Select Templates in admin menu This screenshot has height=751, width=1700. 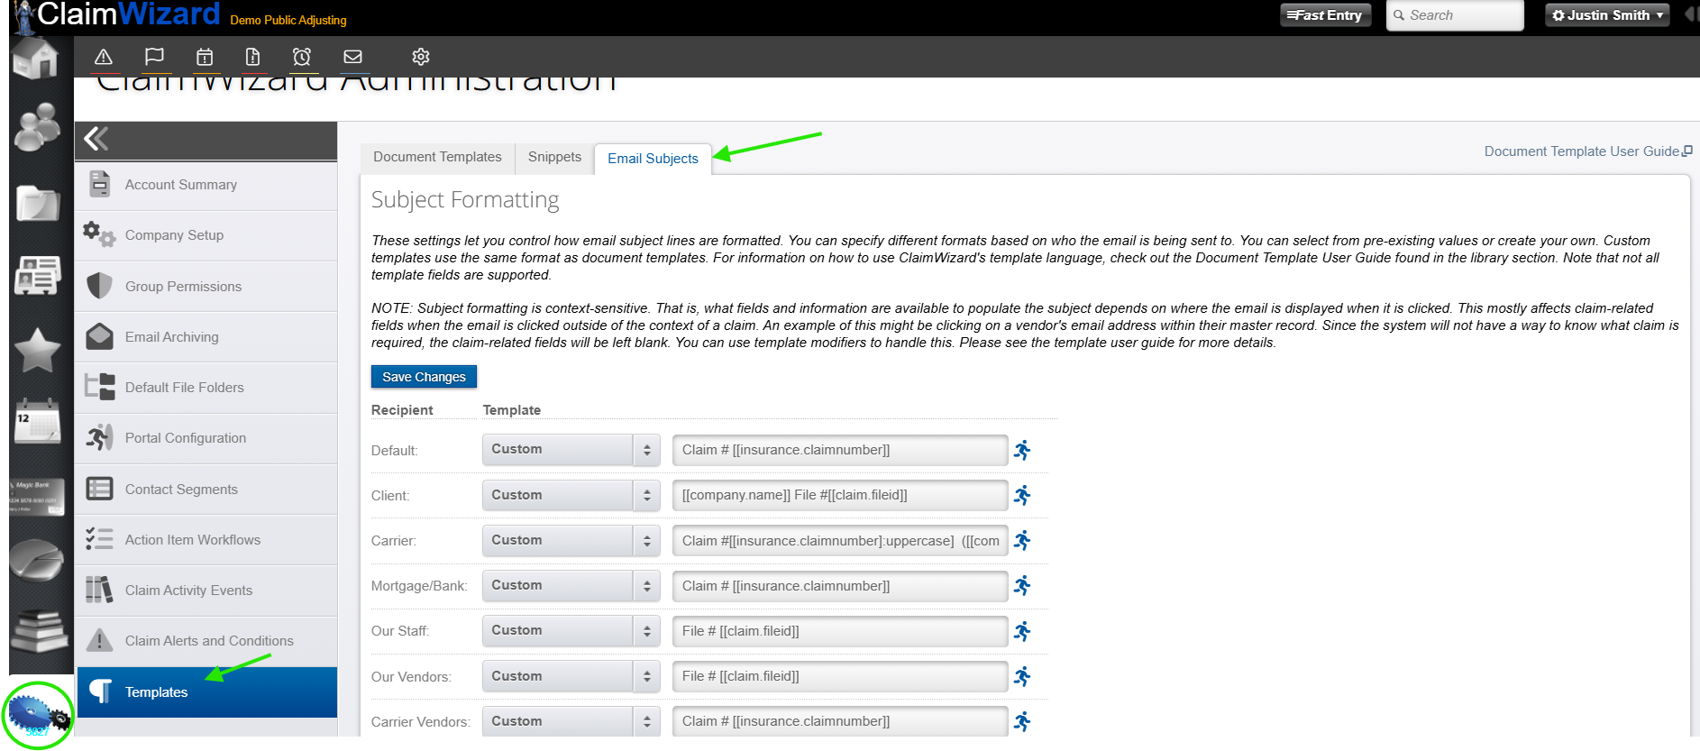point(206,692)
